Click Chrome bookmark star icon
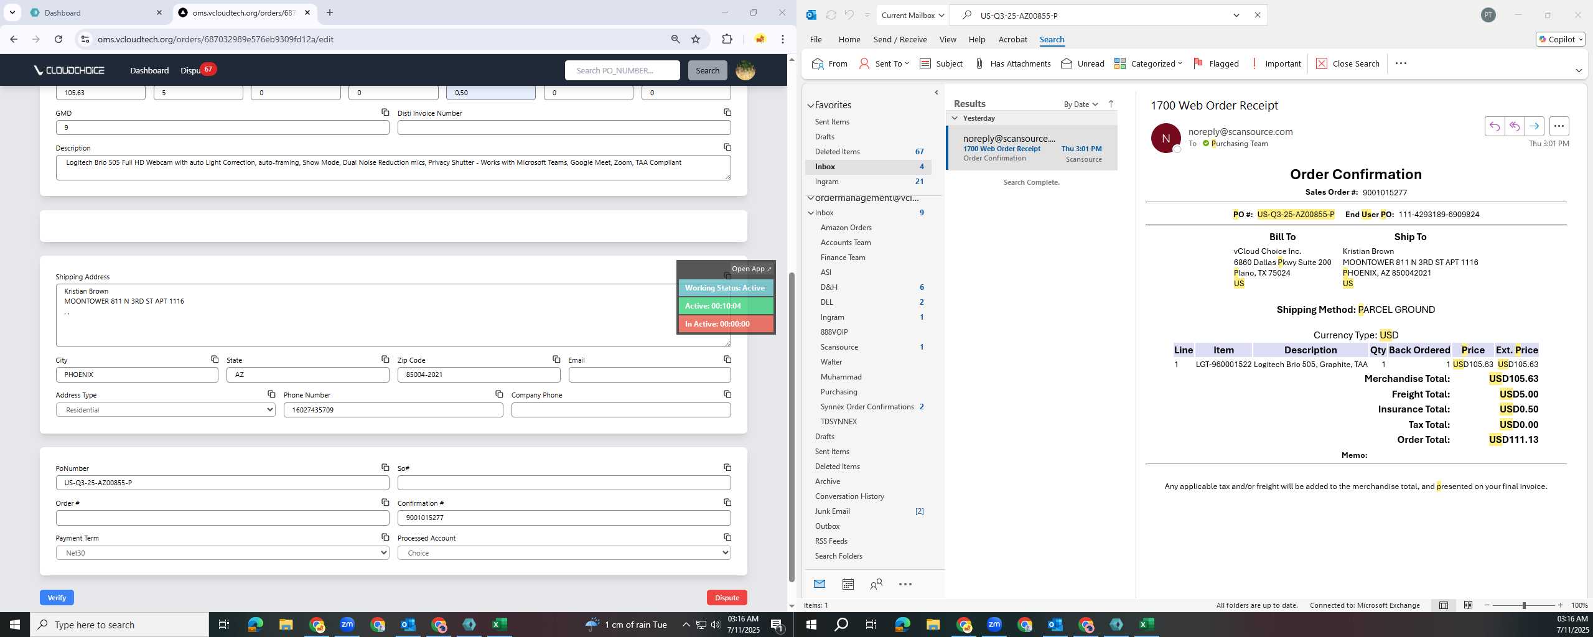 [x=696, y=39]
